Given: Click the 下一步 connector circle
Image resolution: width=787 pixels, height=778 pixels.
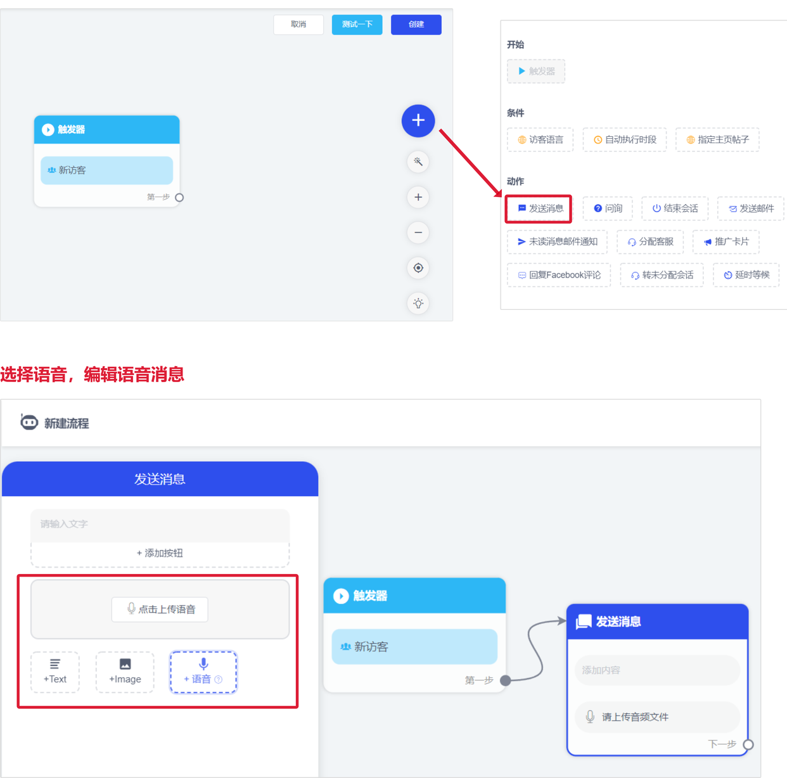Looking at the screenshot, I should (x=748, y=744).
